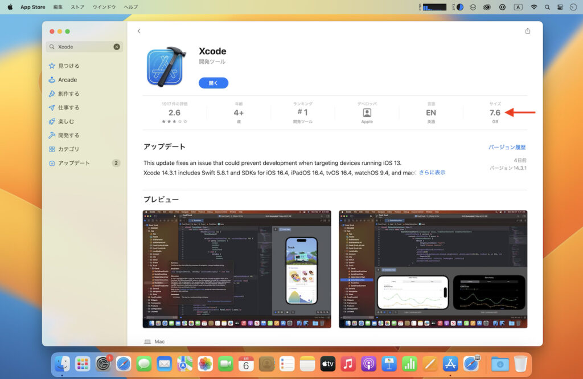Click the large Xcode app icon
The height and width of the screenshot is (379, 583).
[x=166, y=67]
